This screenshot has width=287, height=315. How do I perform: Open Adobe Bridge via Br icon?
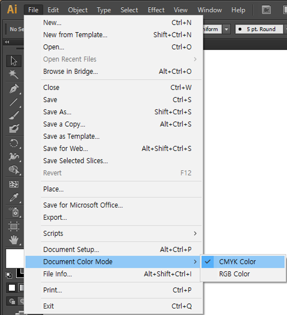pyautogui.click(x=266, y=10)
